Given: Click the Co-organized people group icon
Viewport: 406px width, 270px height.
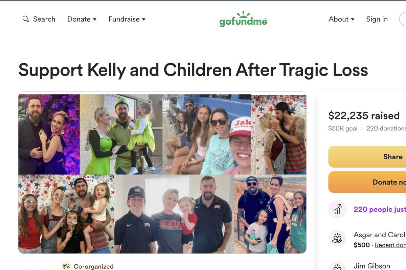Looking at the screenshot, I should click(66, 266).
